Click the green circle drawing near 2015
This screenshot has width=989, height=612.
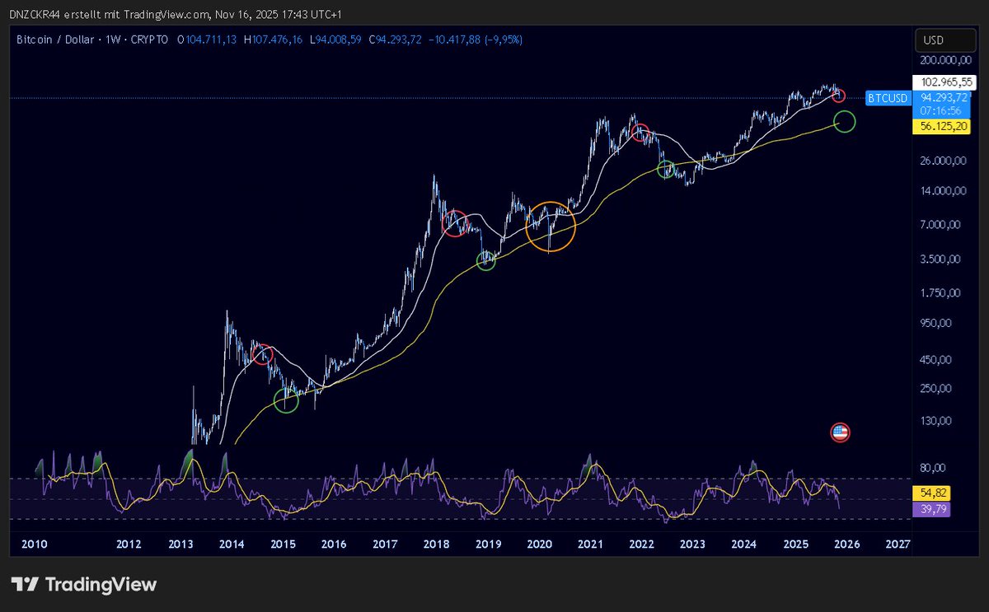point(285,401)
